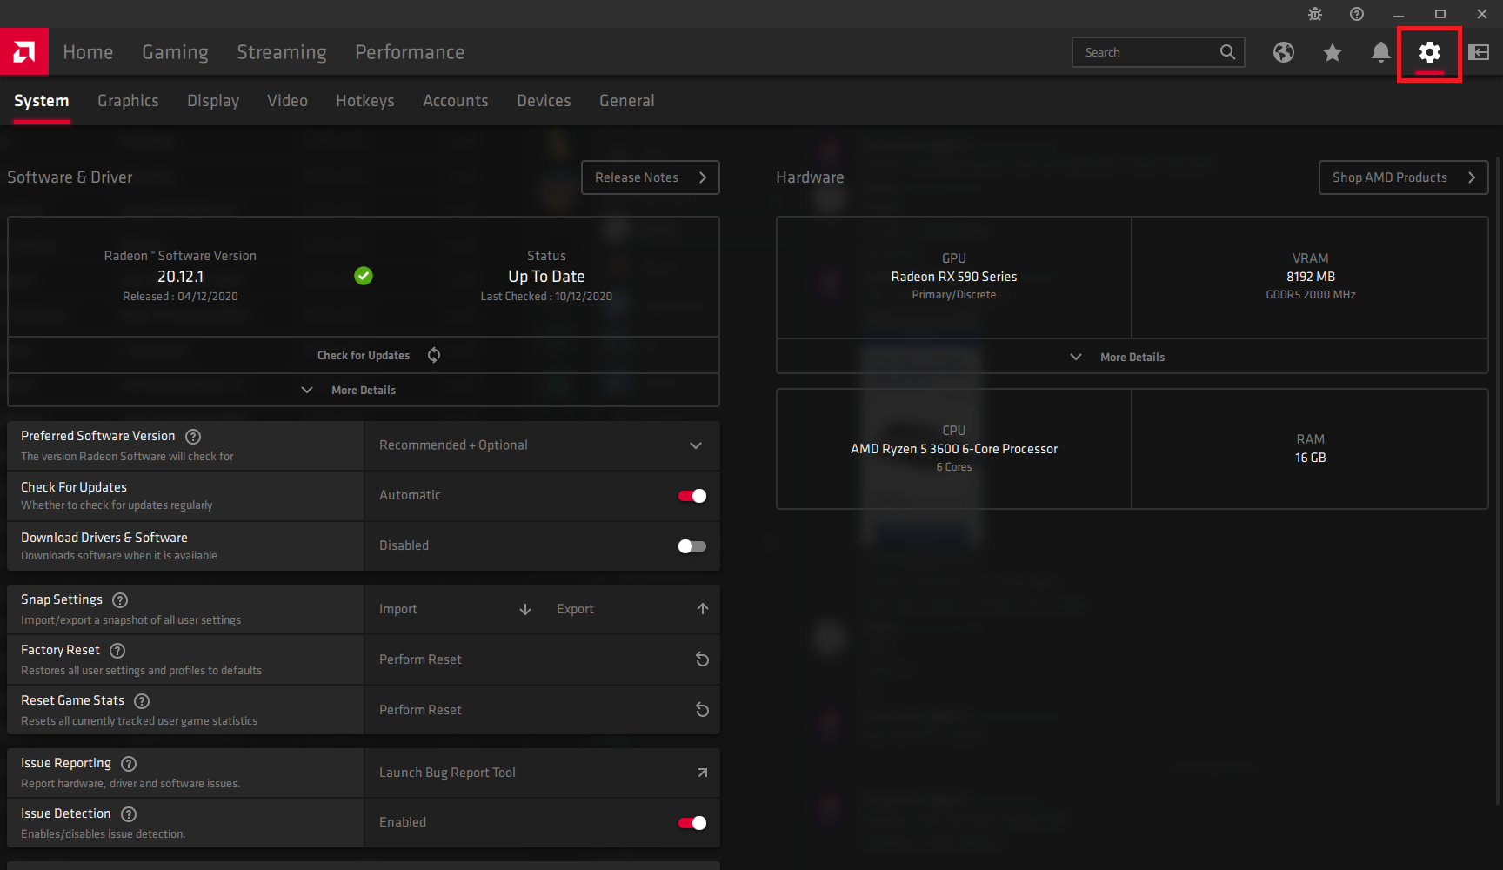Open the General tab
Viewport: 1503px width, 870px height.
(627, 101)
